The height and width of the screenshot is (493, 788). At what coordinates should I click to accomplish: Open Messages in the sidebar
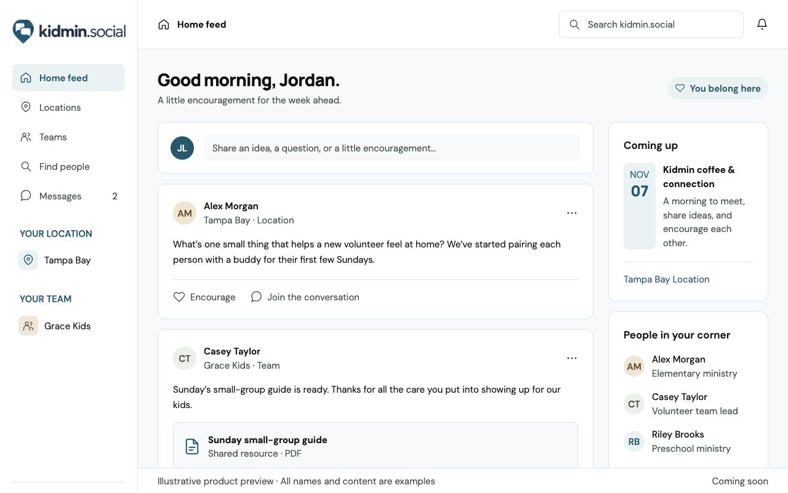68,196
